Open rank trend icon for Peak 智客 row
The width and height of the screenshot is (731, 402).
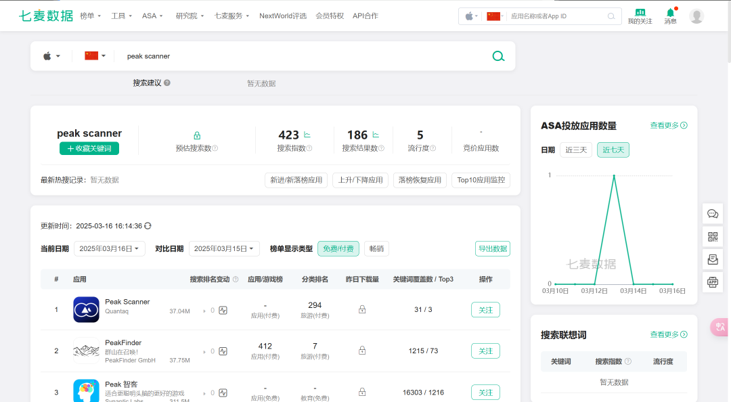coord(223,393)
